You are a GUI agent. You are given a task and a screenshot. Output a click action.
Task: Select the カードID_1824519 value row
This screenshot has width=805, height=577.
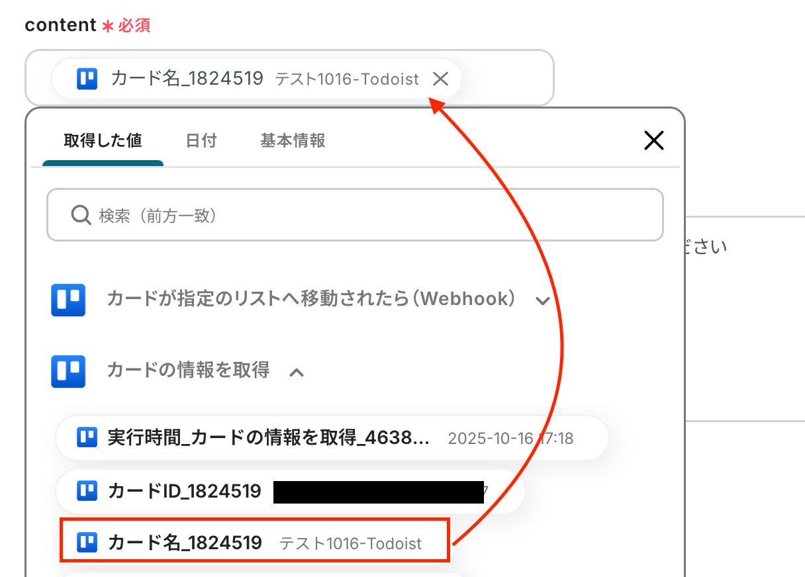290,492
